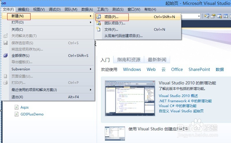Expand the recent projects submenu arrow
231x143 pixels.
(x=90, y=90)
